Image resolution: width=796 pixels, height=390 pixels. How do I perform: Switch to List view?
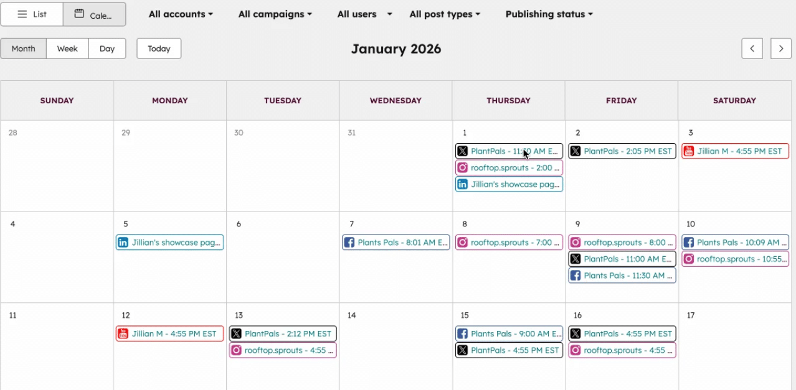pyautogui.click(x=31, y=14)
